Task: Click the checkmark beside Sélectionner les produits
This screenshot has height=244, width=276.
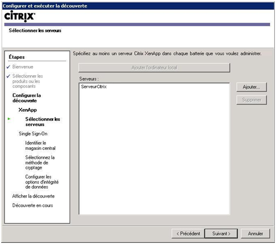Action: 8,76
